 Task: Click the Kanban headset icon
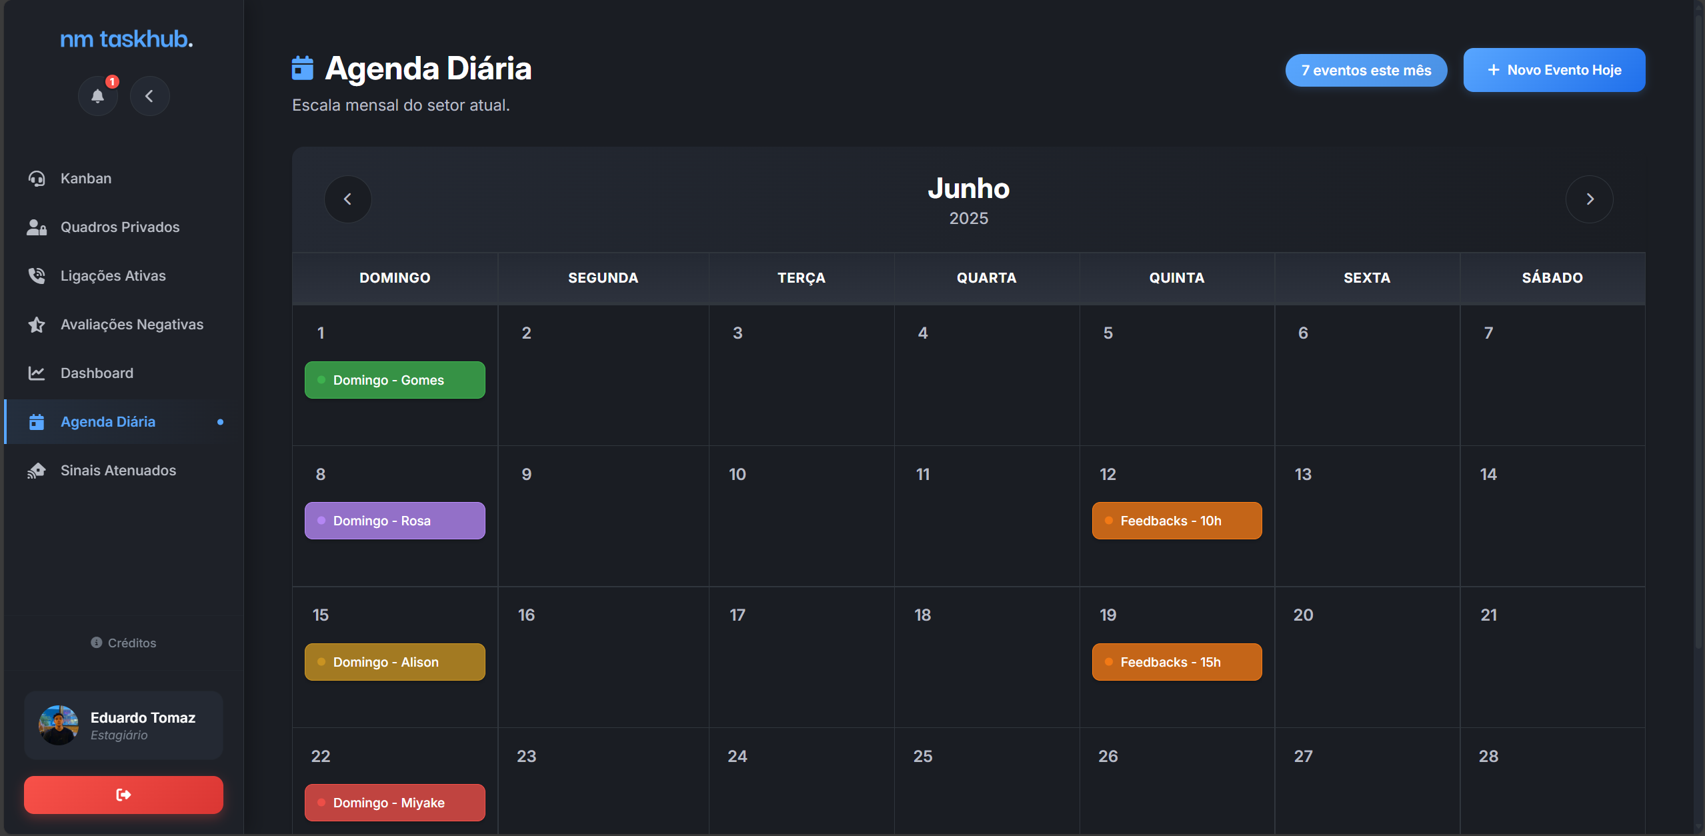click(x=37, y=179)
